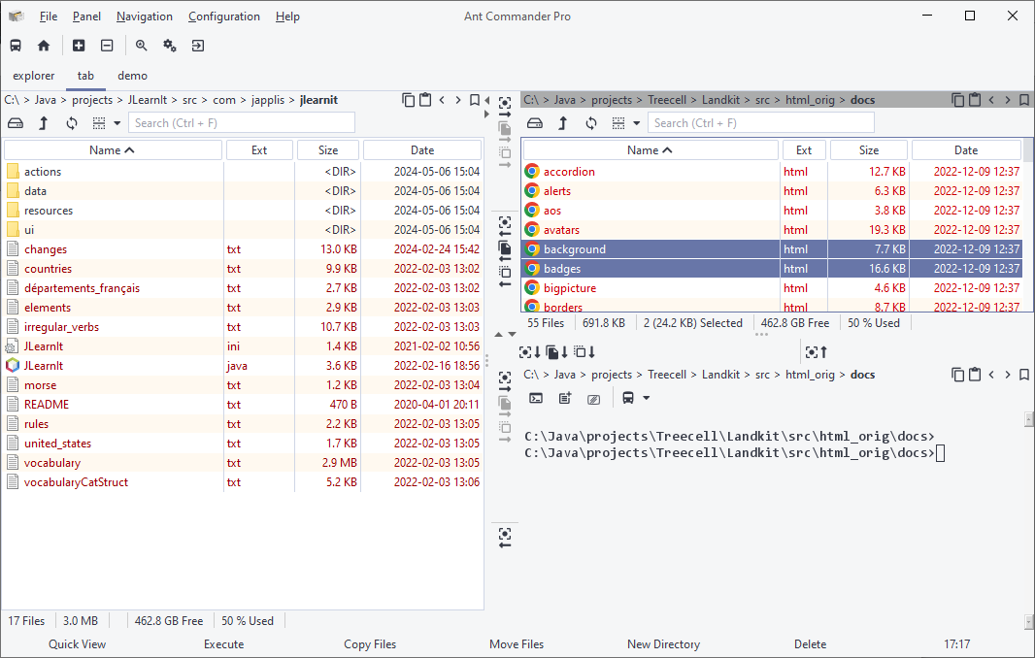Focus the left panel search field

coord(242,122)
